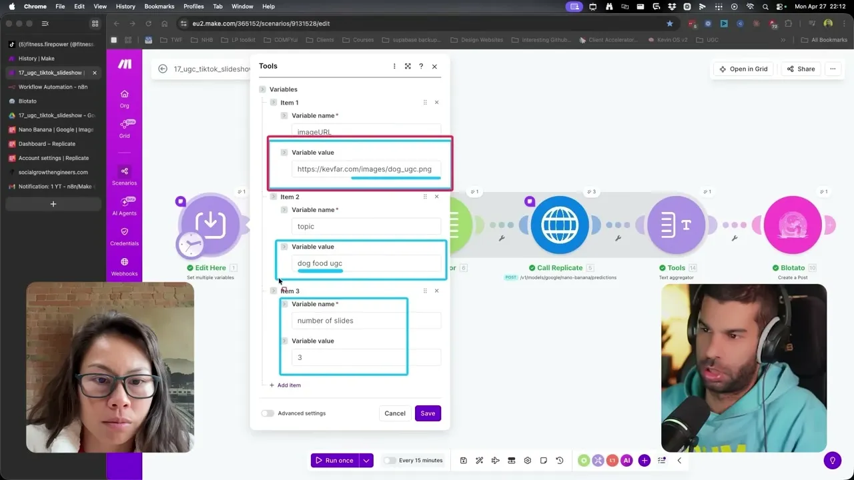
Task: Remove Item 3 from Variables
Action: tap(437, 291)
